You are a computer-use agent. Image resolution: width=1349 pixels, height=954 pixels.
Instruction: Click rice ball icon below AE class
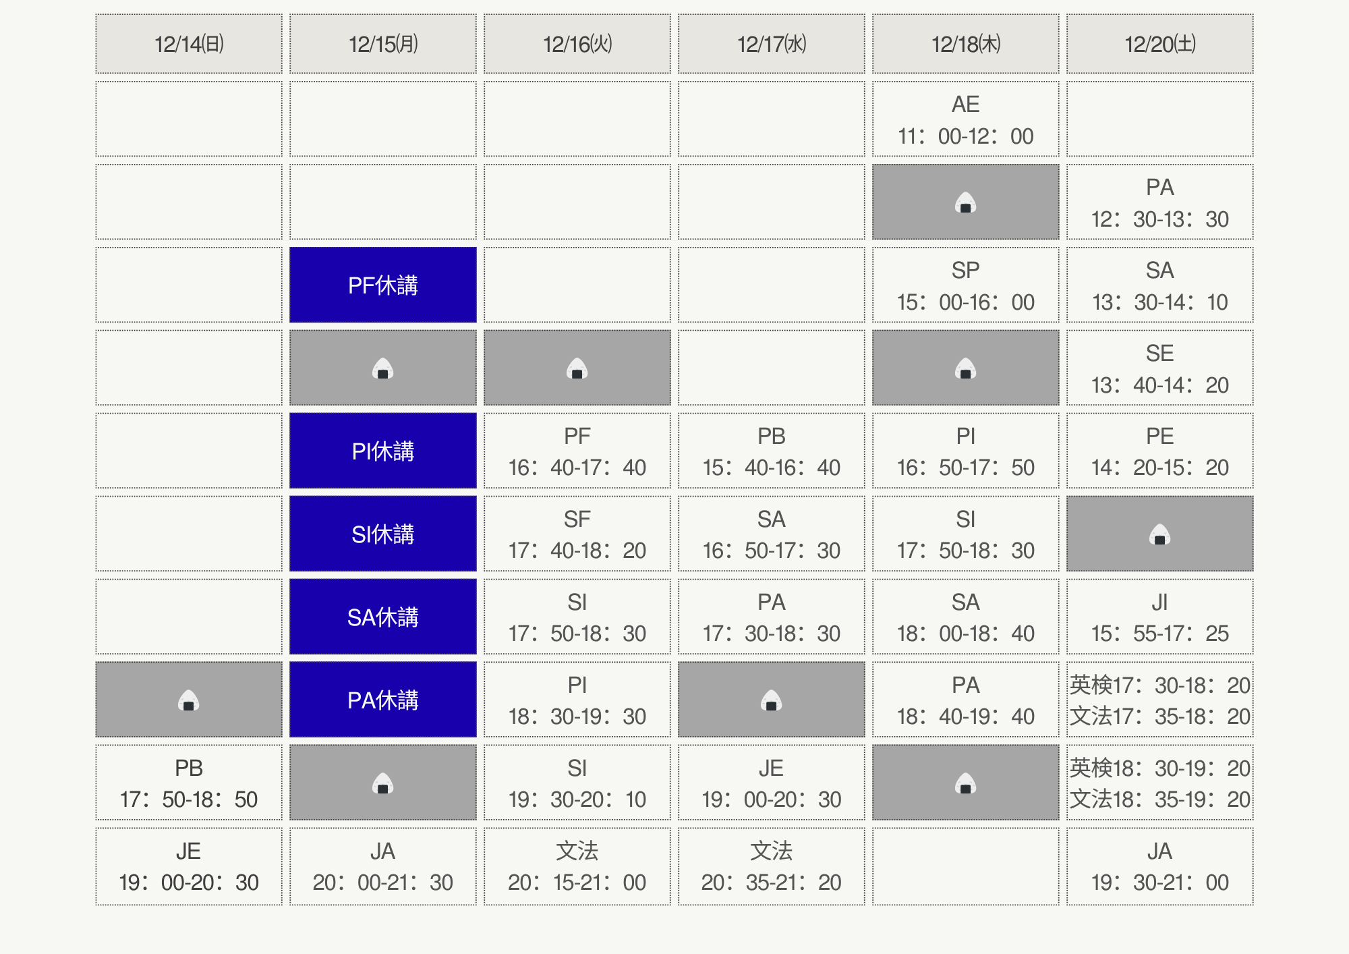pos(965,202)
